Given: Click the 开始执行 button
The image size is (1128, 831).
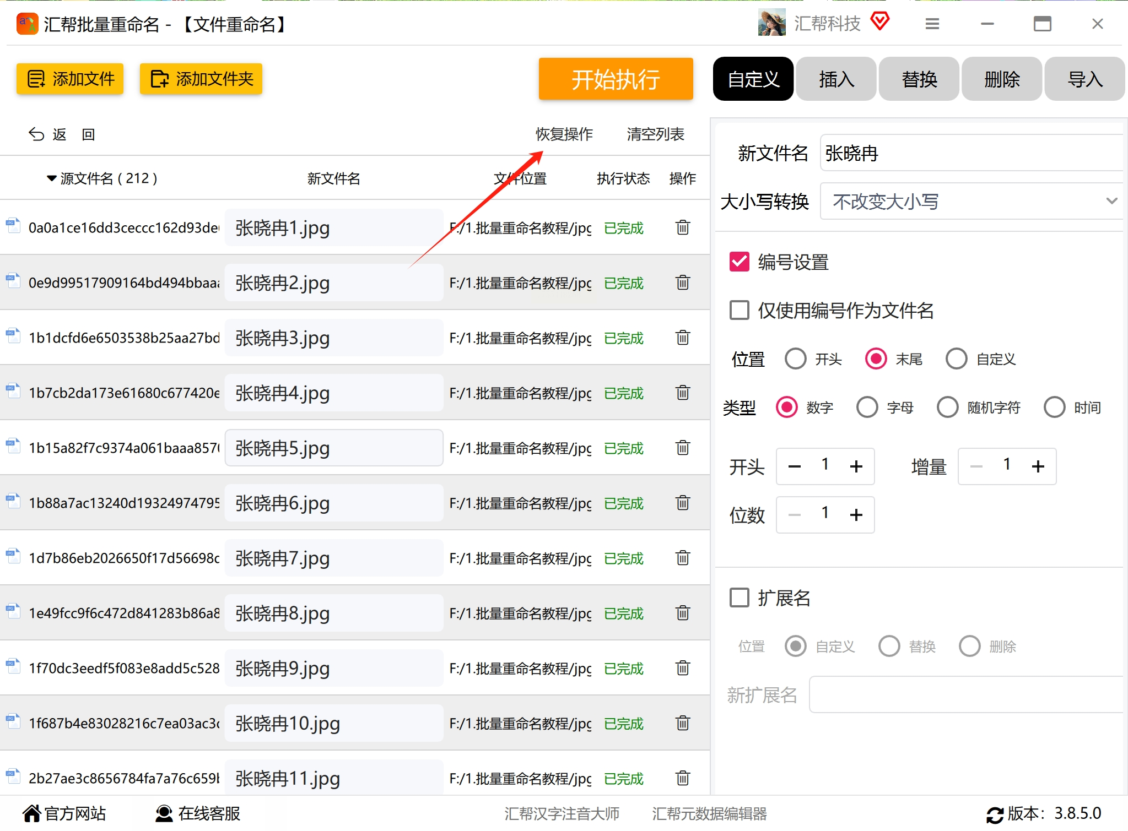Looking at the screenshot, I should click(x=616, y=79).
